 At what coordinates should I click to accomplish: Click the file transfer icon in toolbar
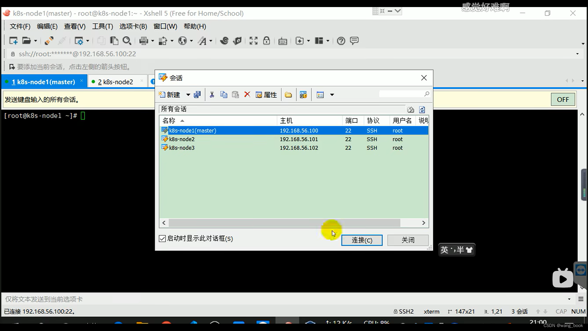163,41
